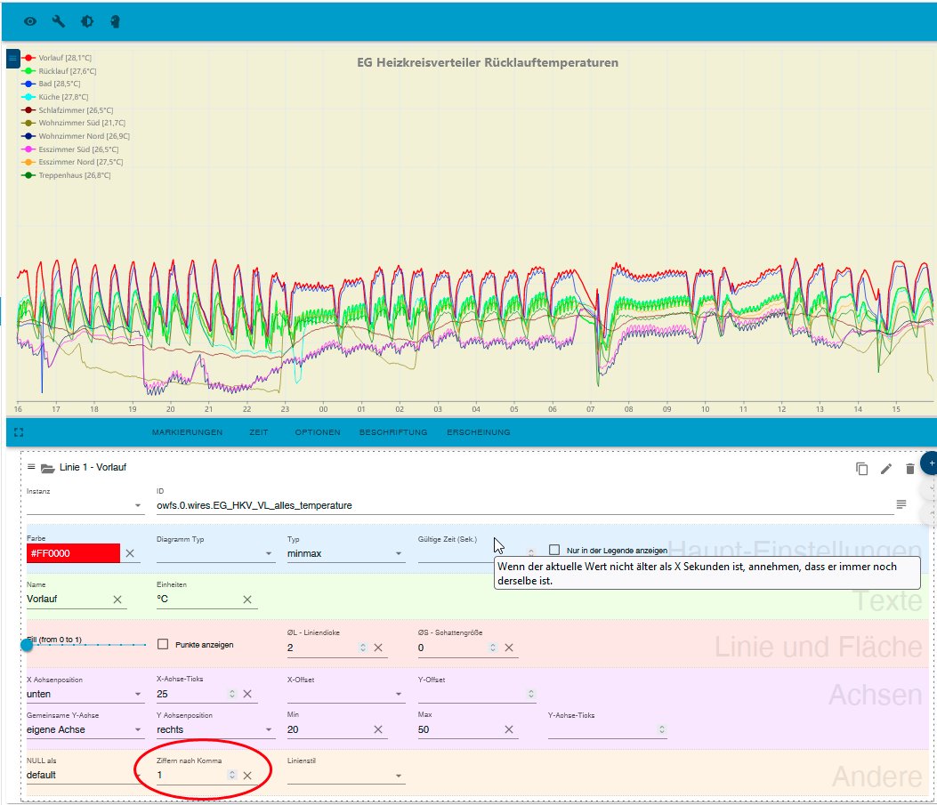
Task: Toggle Treppenhaus series in the legend
Action: pyautogui.click(x=67, y=175)
